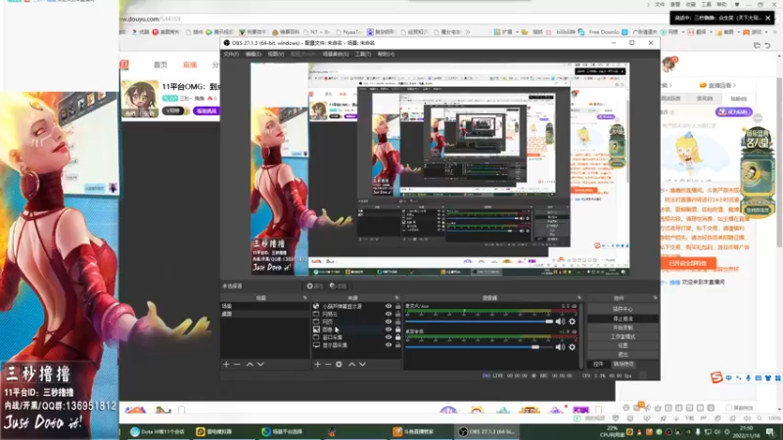The width and height of the screenshot is (783, 440).
Task: Open the system clock showing 21:50
Action: pos(746,431)
